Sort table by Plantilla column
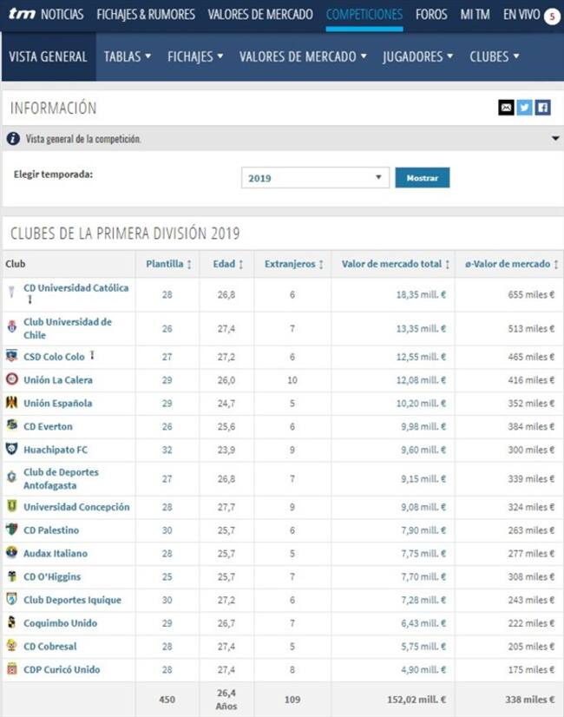Viewport: 564px width, 717px height. coord(168,264)
